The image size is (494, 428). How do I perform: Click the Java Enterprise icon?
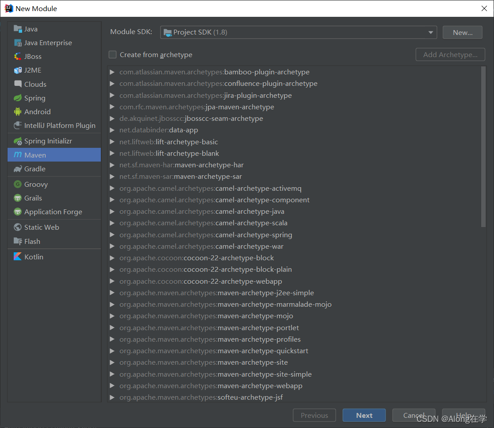[x=18, y=42]
